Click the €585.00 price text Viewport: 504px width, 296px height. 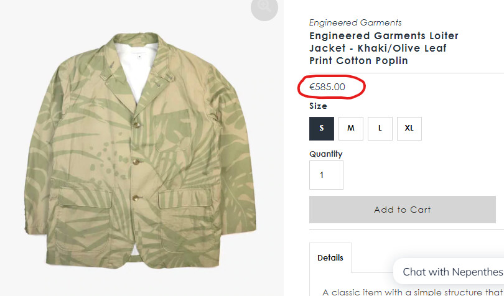pos(327,87)
